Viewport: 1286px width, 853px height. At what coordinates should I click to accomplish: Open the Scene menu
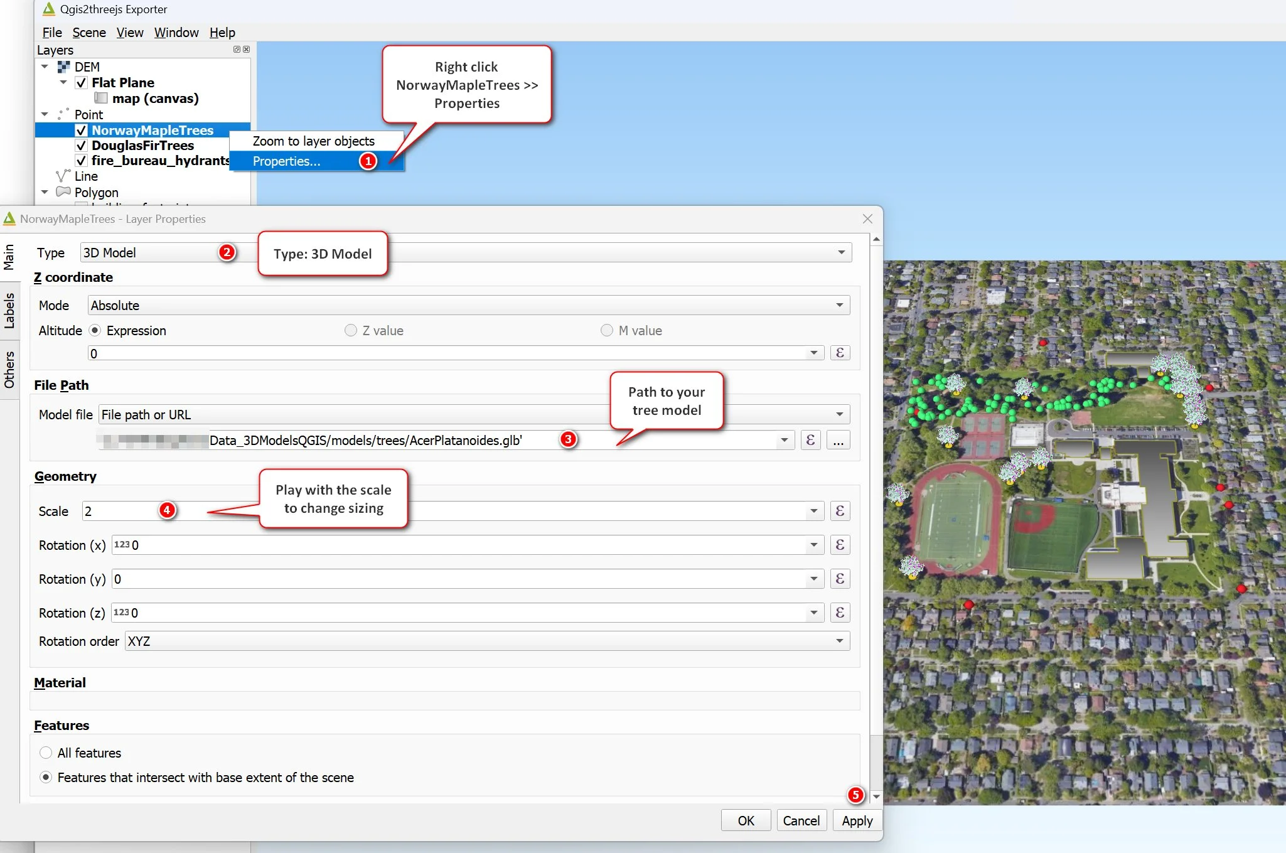(89, 33)
